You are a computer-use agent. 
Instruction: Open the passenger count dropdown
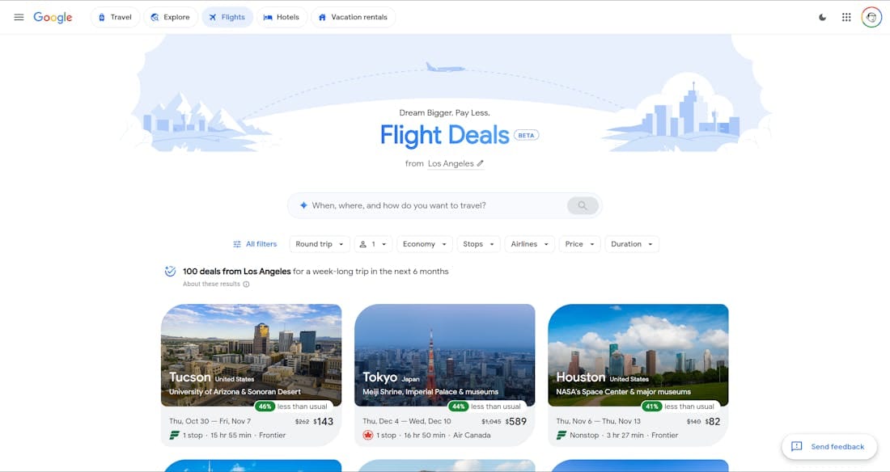[373, 244]
